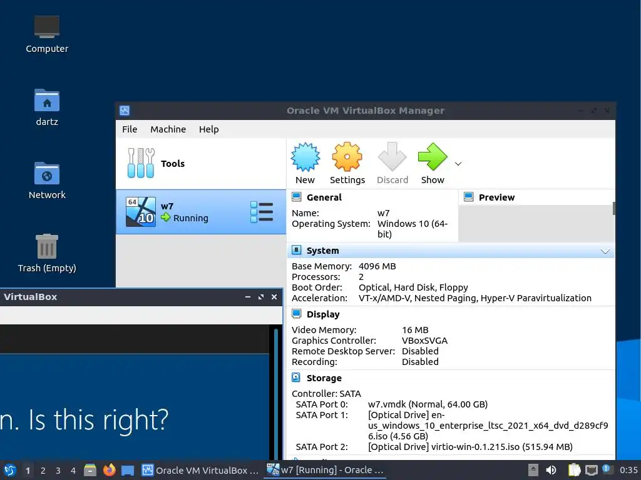Click the '16 MB' video memory value
The height and width of the screenshot is (480, 641).
click(x=415, y=330)
